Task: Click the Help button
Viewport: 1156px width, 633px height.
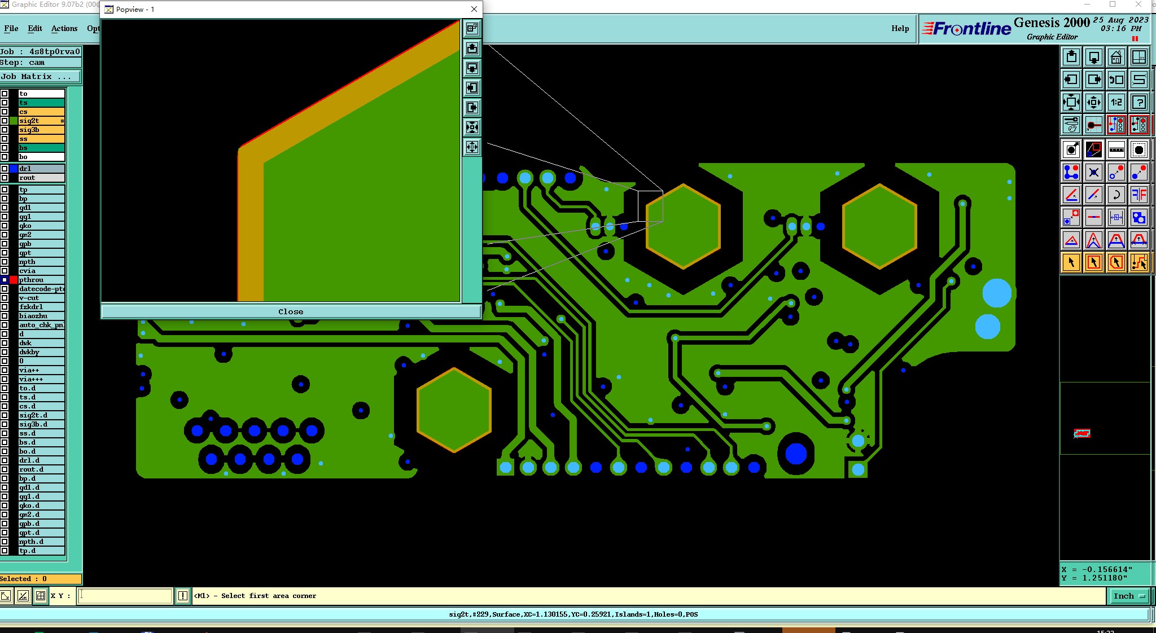Action: 900,28
